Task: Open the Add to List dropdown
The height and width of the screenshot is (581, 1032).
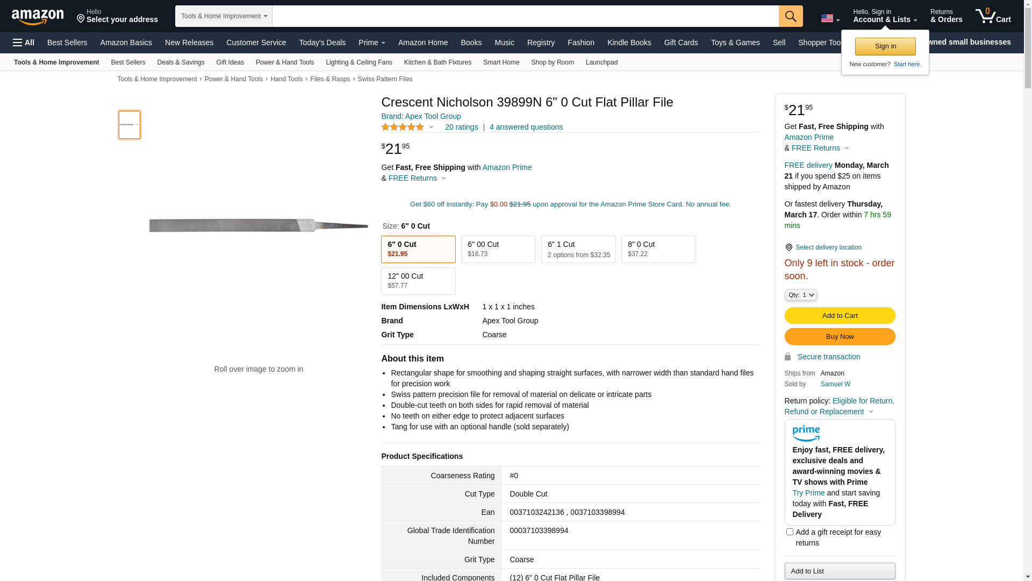Action: coord(839,571)
